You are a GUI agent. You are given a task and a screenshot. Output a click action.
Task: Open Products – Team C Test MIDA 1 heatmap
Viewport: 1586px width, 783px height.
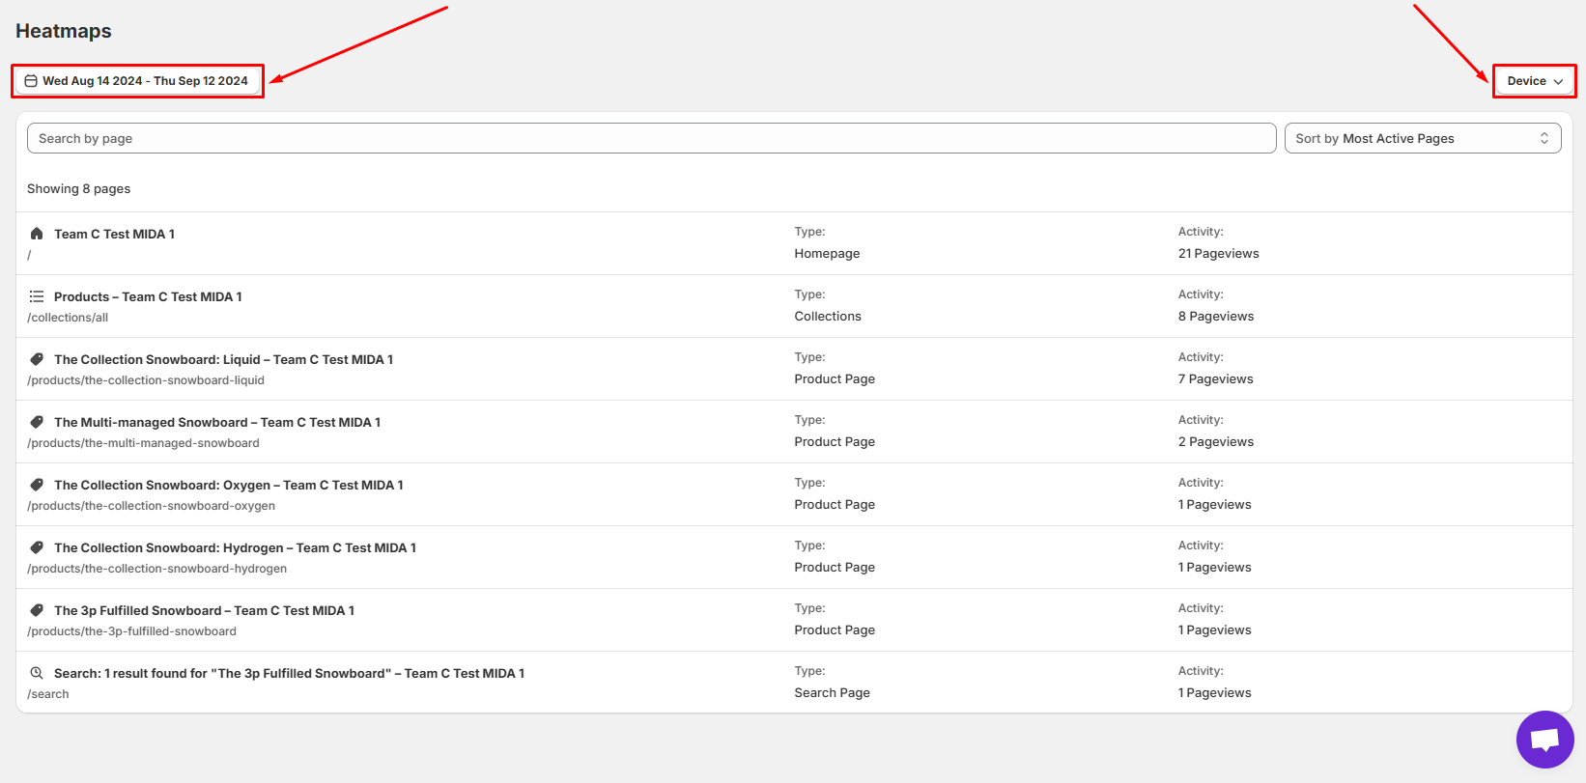coord(148,296)
